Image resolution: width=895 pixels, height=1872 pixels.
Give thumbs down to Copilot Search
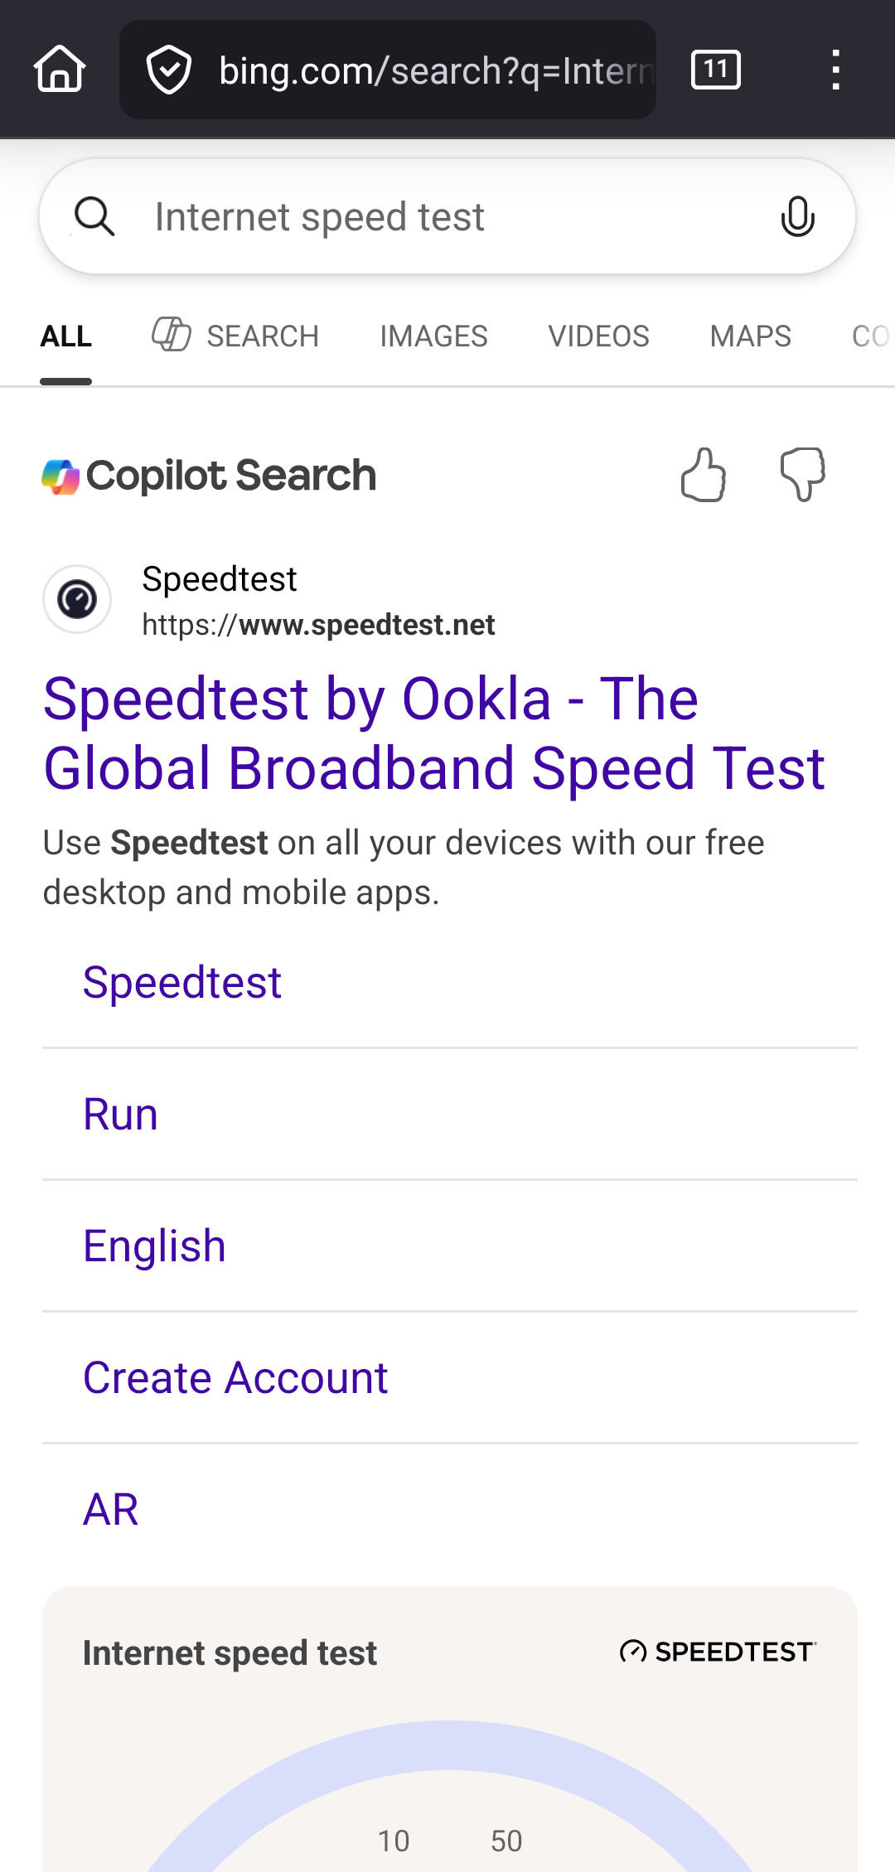click(802, 475)
